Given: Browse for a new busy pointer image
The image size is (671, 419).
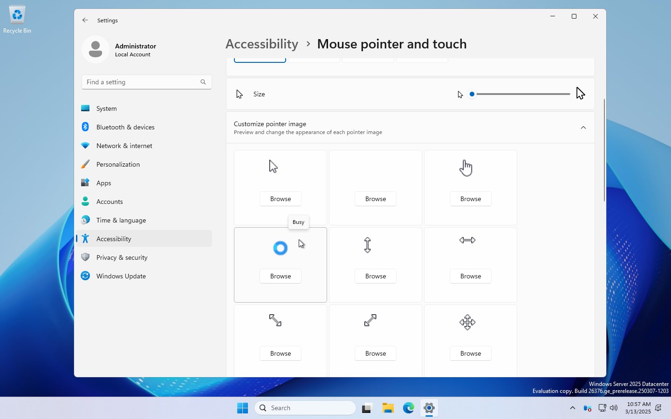Looking at the screenshot, I should [280, 276].
